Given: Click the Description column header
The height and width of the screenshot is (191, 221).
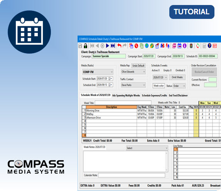Looking at the screenshot, I should [111, 107].
